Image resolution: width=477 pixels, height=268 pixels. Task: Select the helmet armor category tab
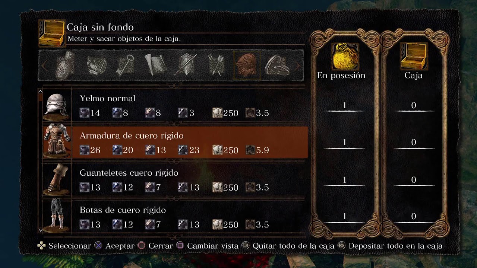(247, 65)
